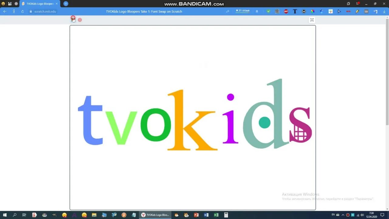
Task: Open File Explorer from the taskbar
Action: [94, 215]
